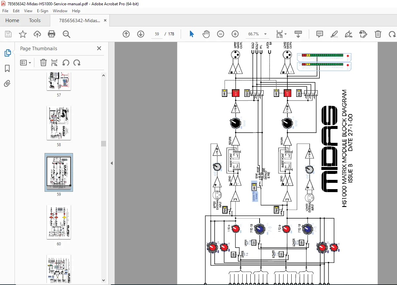Select page 58 thumbnail
Image resolution: width=397 pixels, height=285 pixels.
59,123
